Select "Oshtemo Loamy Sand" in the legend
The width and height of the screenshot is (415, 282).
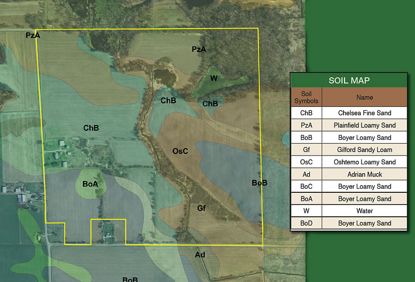(365, 162)
